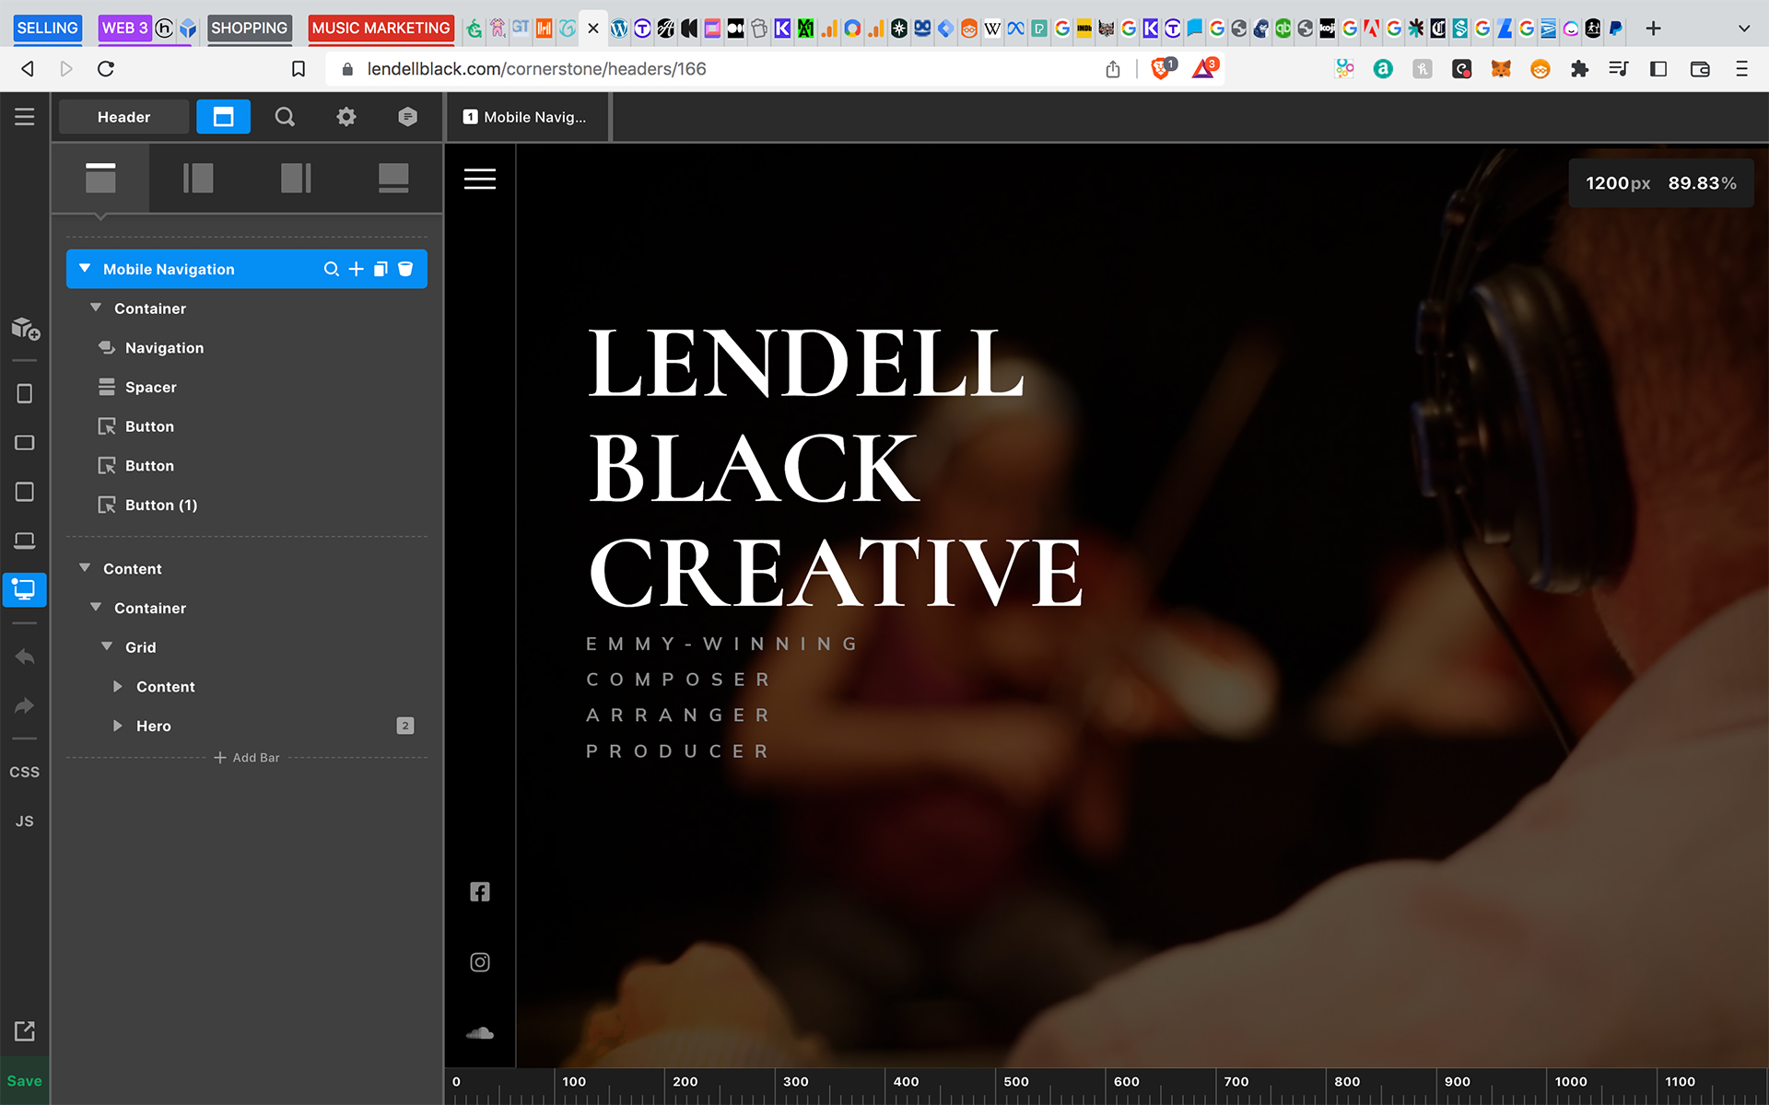Image resolution: width=1769 pixels, height=1105 pixels.
Task: Open the CSS editor tab
Action: pyautogui.click(x=25, y=772)
